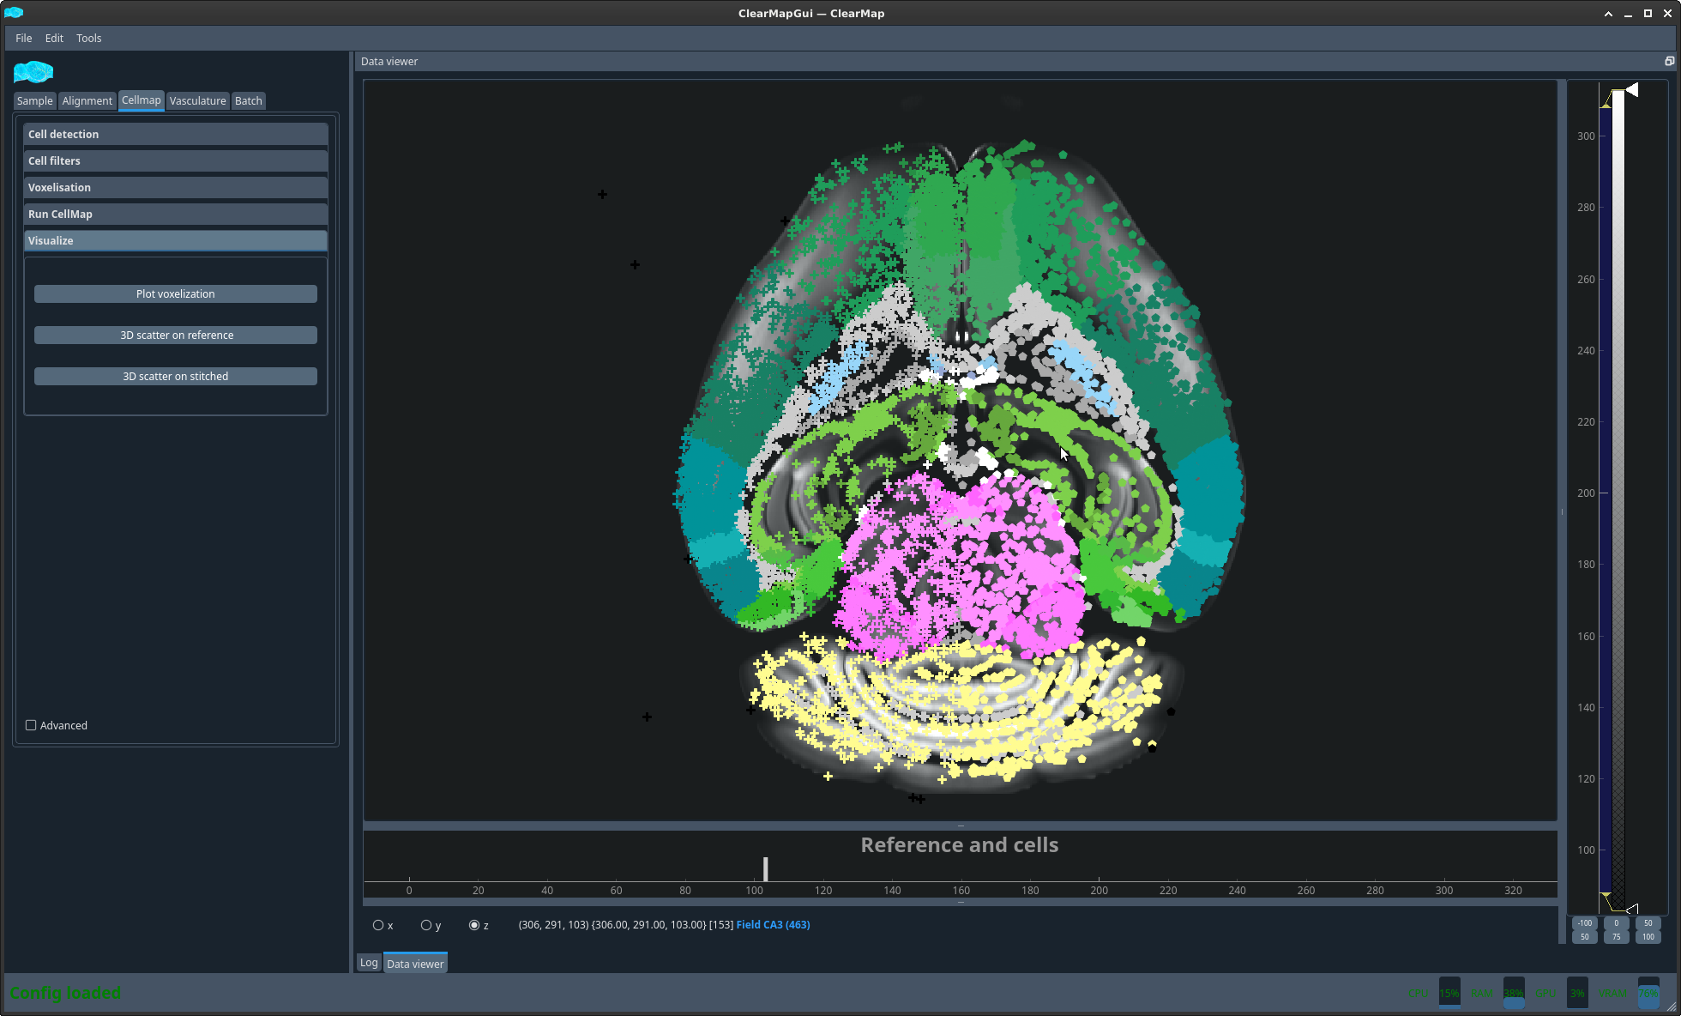Collapse the Visualize section
1681x1016 pixels.
[x=176, y=240]
